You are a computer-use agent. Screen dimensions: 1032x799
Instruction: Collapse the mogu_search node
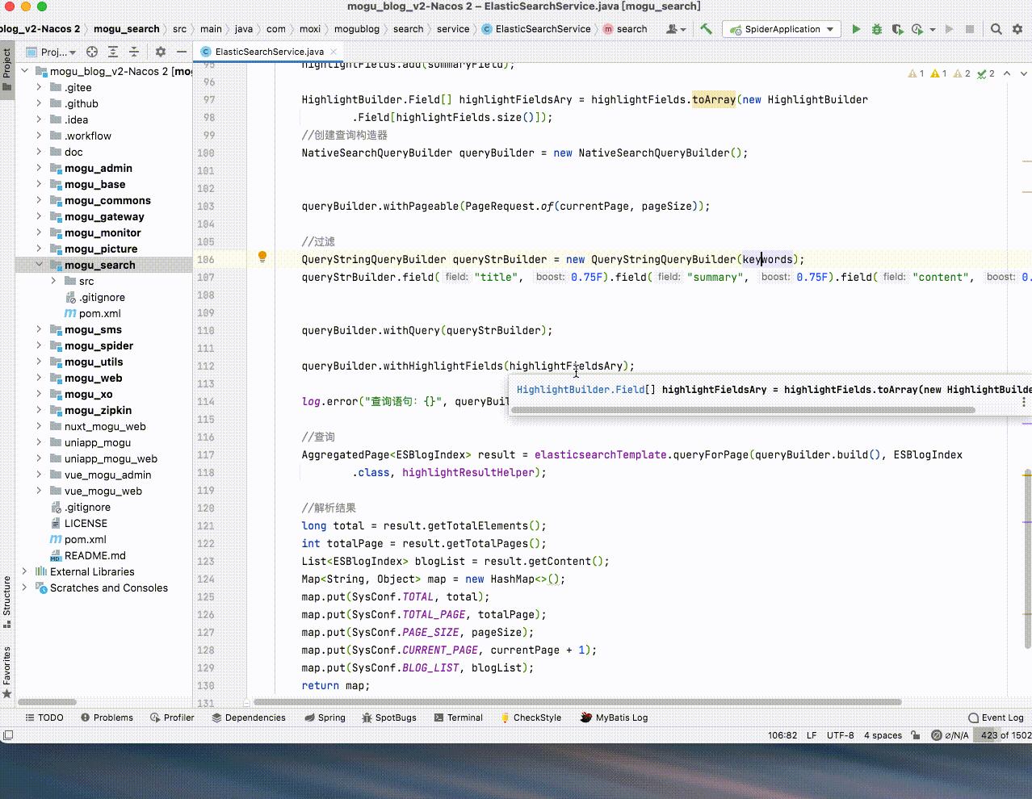coord(39,265)
